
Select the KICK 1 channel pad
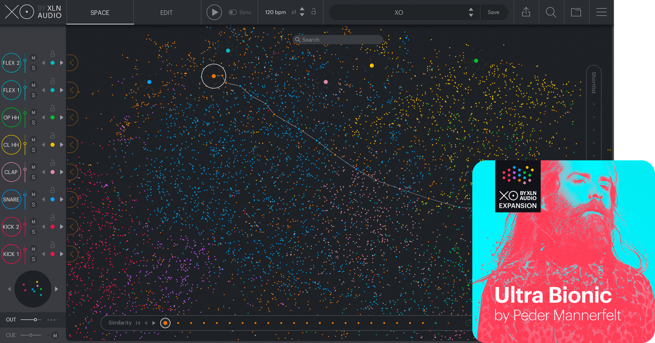(x=11, y=254)
